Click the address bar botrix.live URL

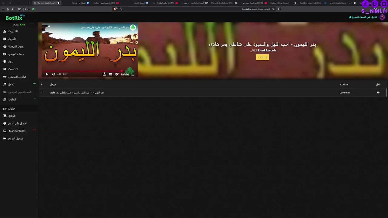(256, 9)
